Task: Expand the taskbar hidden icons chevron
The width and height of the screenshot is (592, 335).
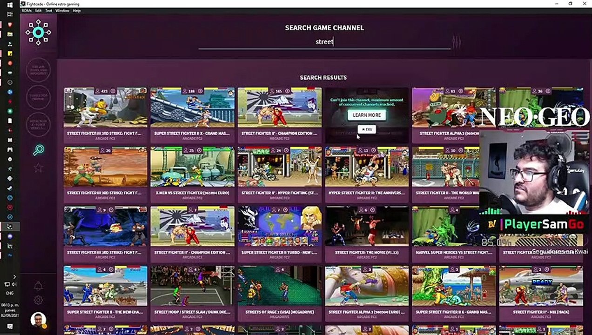Action: (x=14, y=277)
